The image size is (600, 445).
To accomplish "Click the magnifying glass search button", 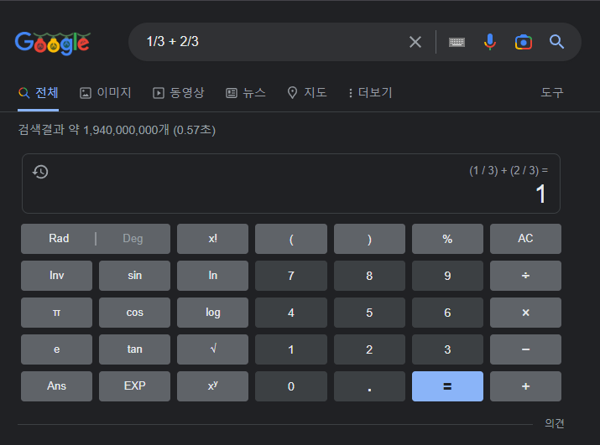I will click(556, 42).
